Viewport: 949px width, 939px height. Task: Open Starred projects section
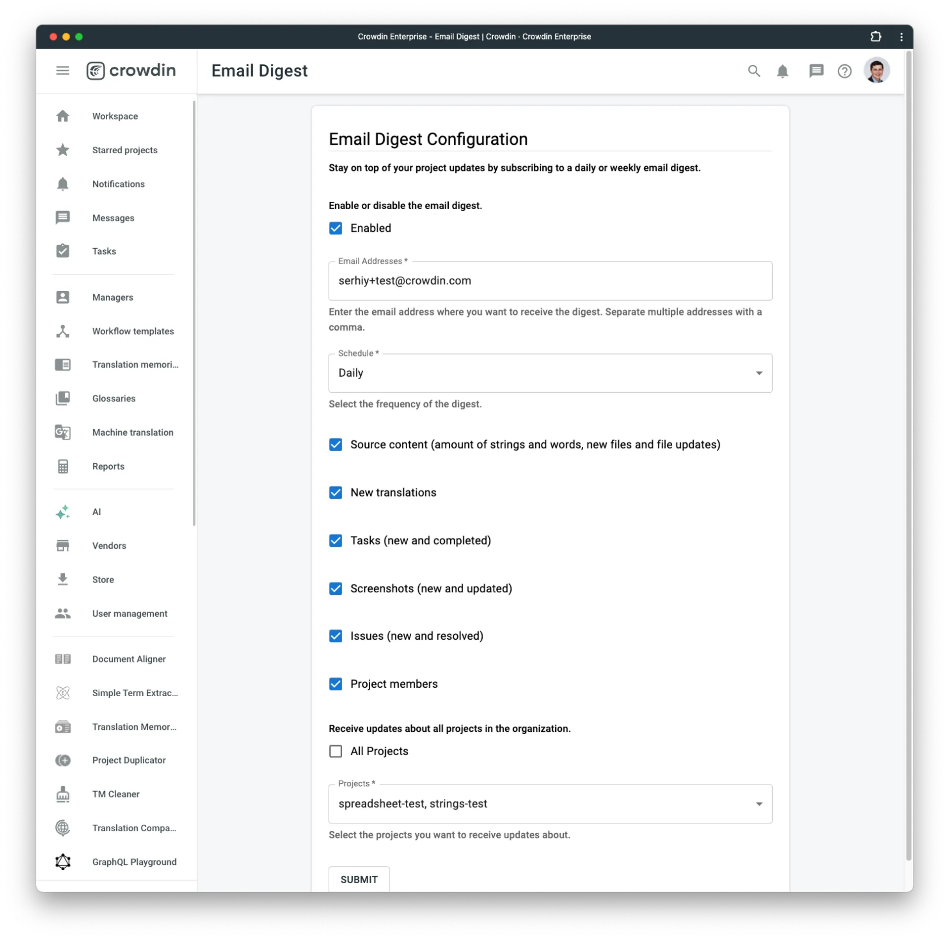click(x=125, y=150)
